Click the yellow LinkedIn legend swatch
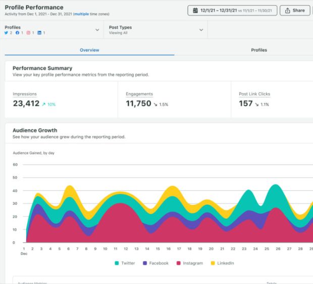 pyautogui.click(x=213, y=263)
